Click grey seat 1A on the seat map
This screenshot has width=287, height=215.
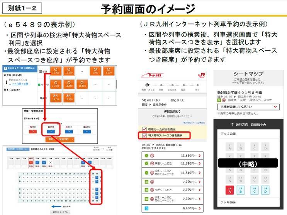click(229, 147)
